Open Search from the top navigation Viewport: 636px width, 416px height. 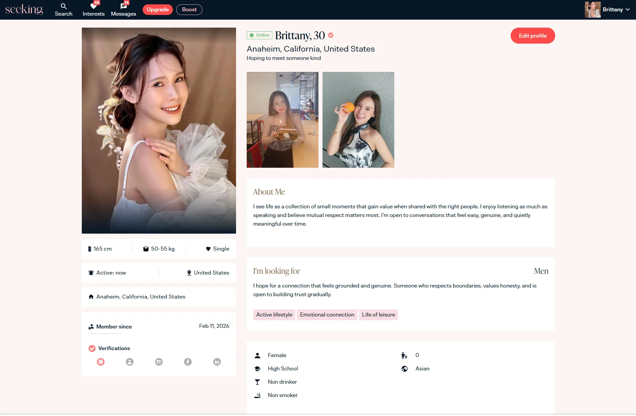click(64, 10)
